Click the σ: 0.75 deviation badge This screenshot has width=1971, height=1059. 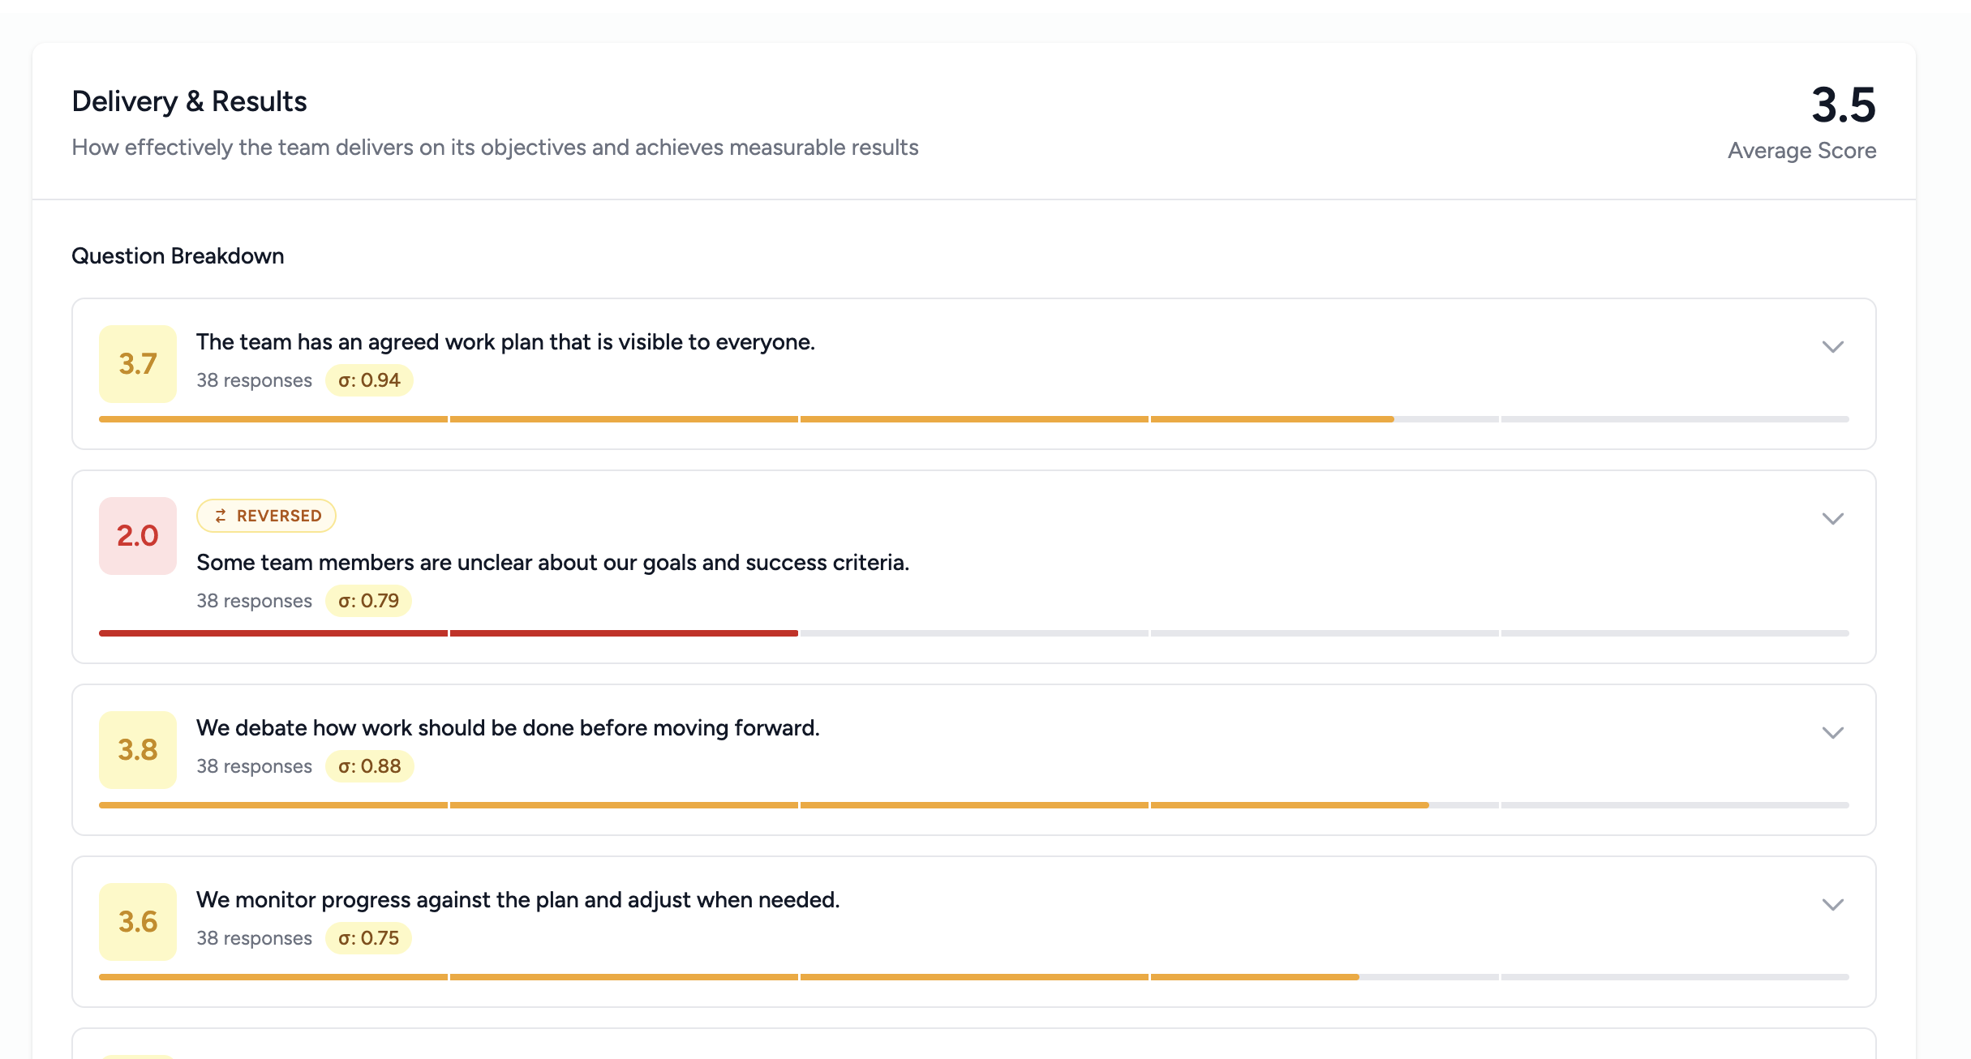coord(368,938)
